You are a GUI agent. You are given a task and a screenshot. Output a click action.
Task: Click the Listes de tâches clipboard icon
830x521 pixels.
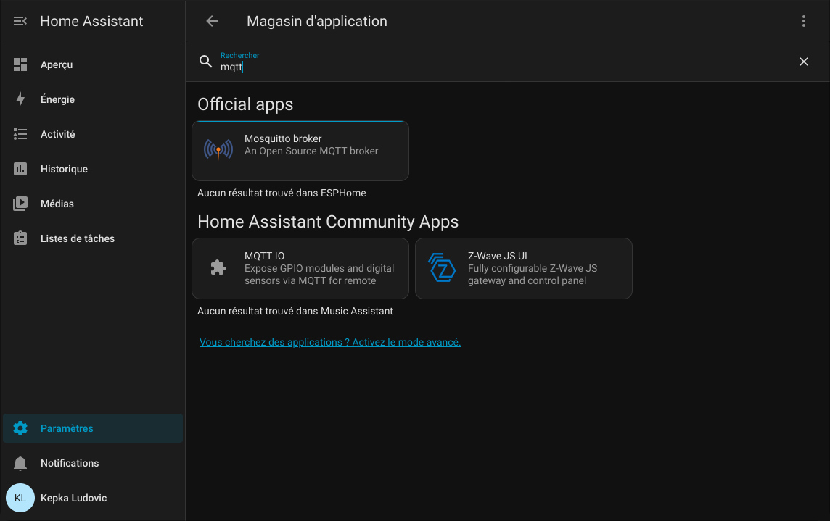pos(20,238)
